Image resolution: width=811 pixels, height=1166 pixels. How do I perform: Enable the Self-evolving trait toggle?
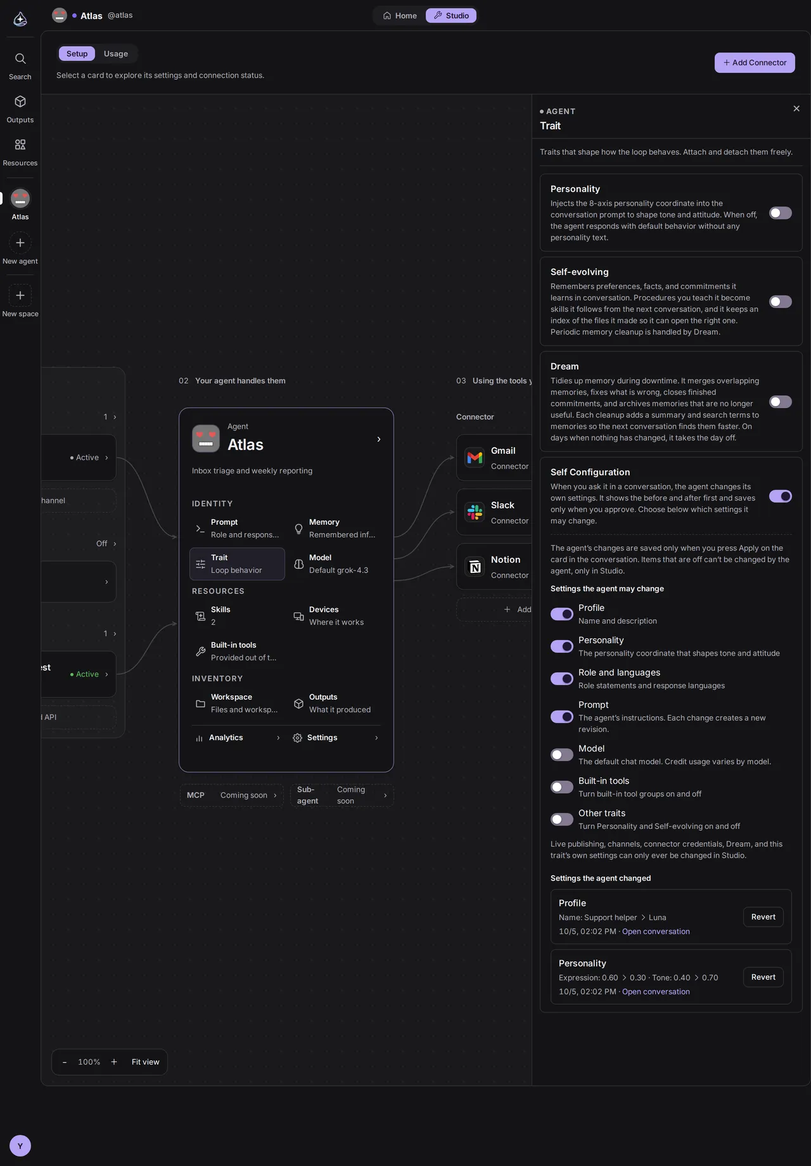tap(781, 302)
